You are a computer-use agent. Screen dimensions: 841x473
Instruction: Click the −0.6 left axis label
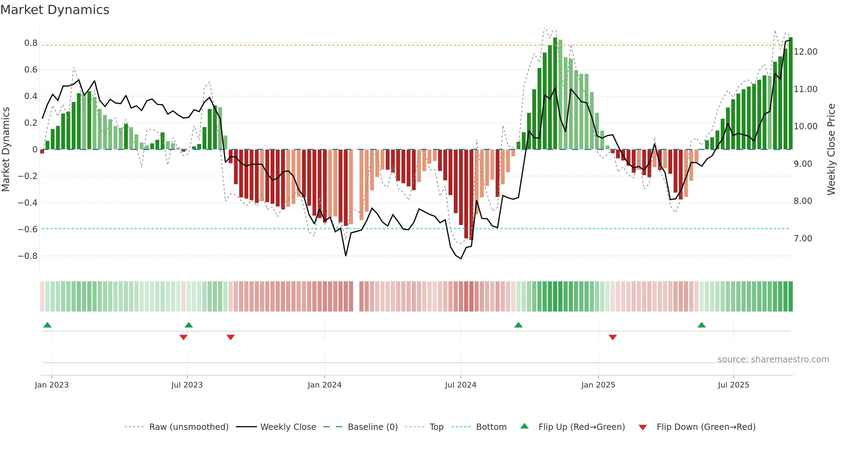point(28,229)
